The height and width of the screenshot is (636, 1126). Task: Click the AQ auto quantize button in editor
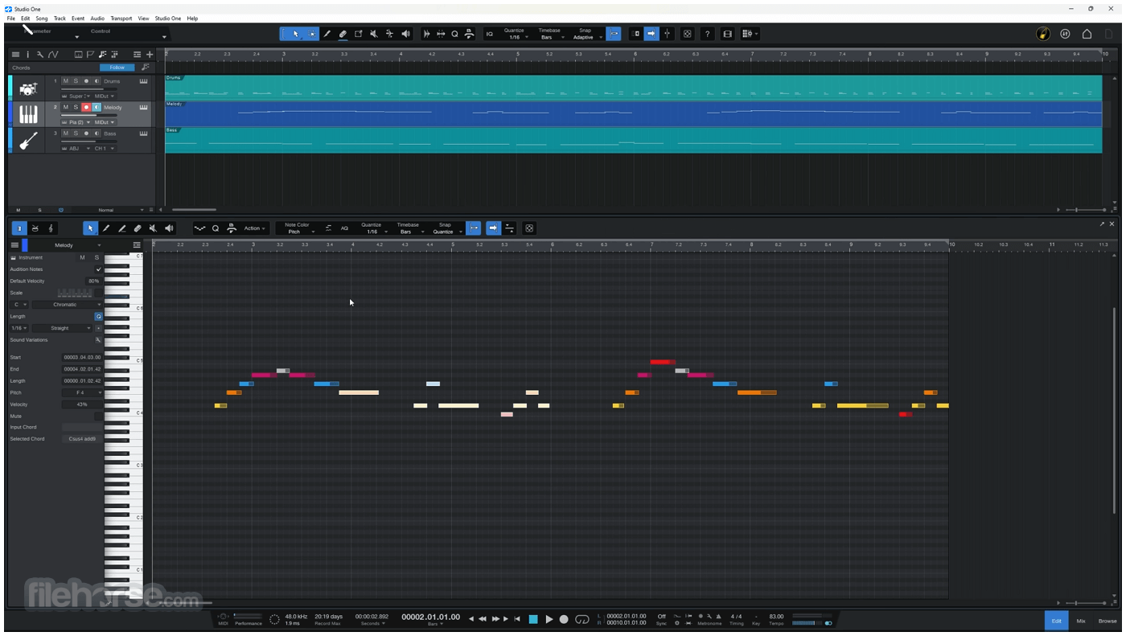(x=344, y=228)
